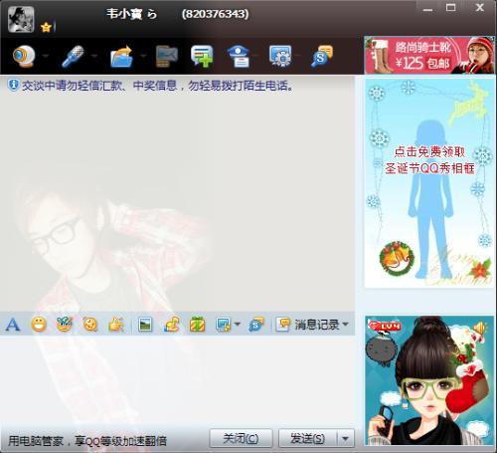Take a screen capture with the screenshot icon
The width and height of the screenshot is (497, 453).
223,325
